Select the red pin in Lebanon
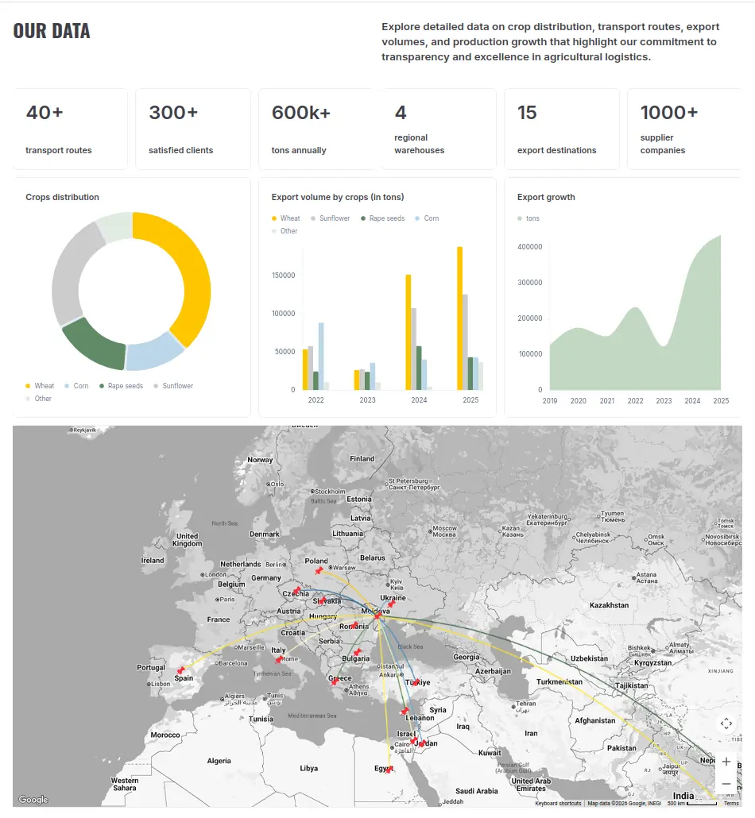 click(405, 711)
